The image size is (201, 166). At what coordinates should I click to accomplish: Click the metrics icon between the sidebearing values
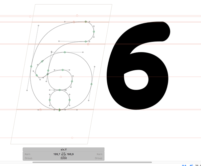pos(64,154)
